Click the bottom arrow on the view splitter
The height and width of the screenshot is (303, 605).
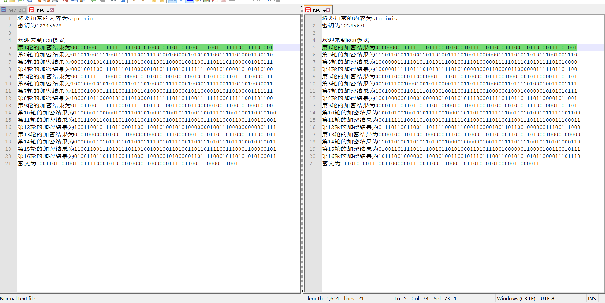pyautogui.click(x=302, y=291)
